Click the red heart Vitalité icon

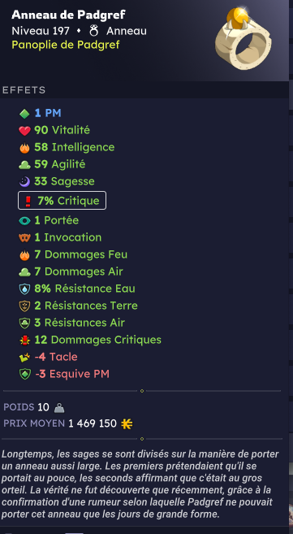point(24,130)
